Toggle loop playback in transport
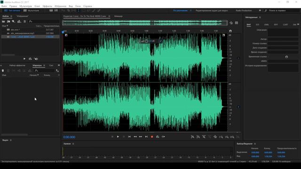Screen dimensions: 301x169 pos(158,137)
